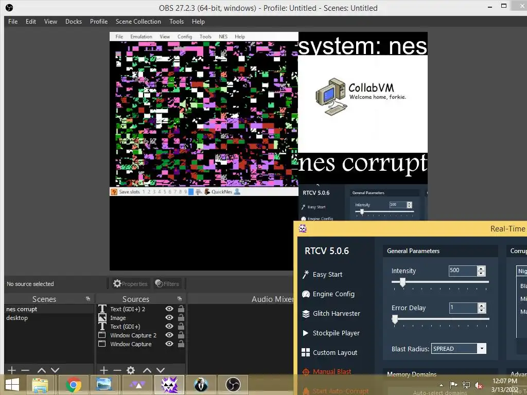Click the Error Delay value field

click(x=463, y=308)
